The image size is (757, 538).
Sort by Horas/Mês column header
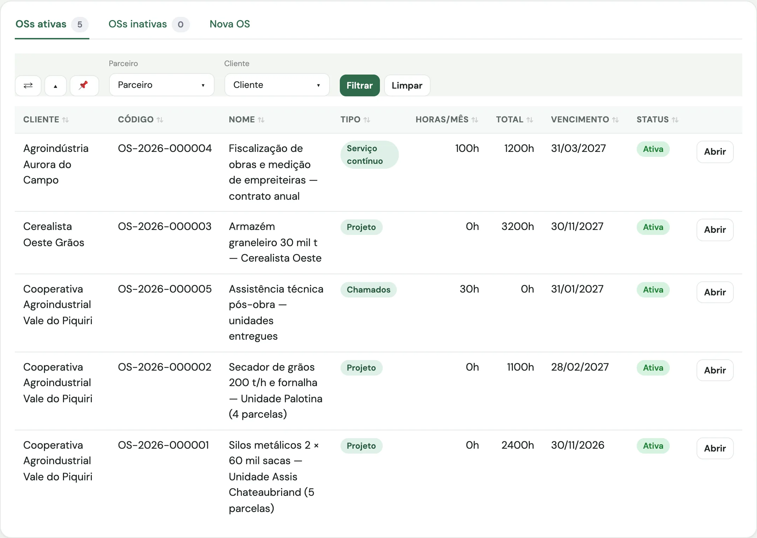[447, 120]
